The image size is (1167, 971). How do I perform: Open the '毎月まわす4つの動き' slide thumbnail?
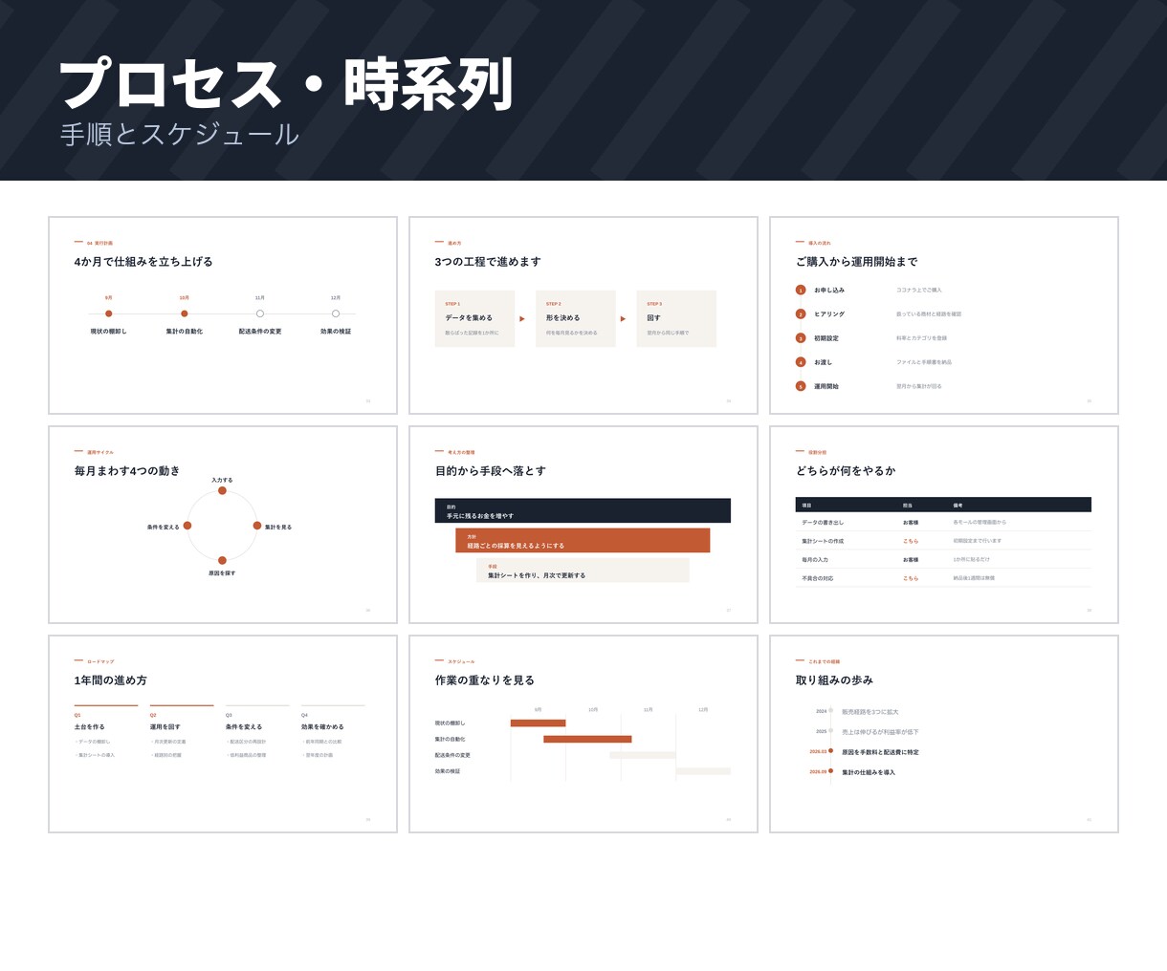click(x=223, y=525)
